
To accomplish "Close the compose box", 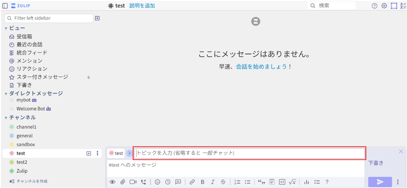I will (401, 151).
